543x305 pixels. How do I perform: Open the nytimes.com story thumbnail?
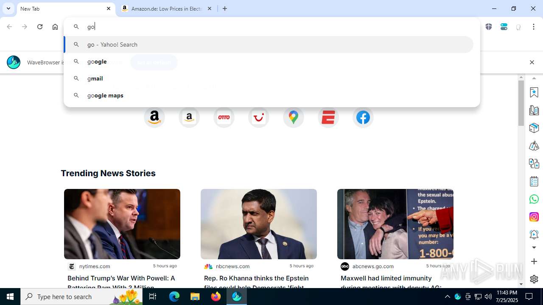(122, 224)
